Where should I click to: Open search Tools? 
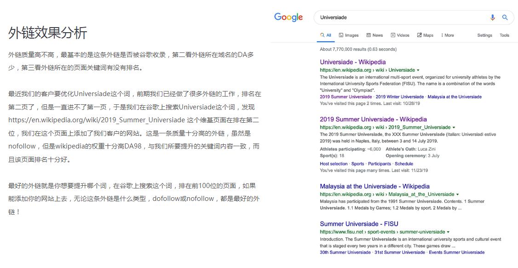click(x=505, y=35)
